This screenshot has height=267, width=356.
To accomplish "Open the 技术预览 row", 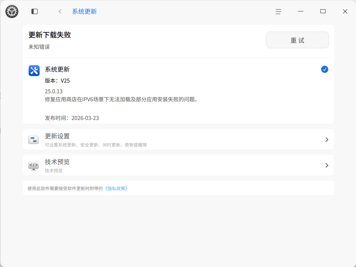I will tap(178, 165).
